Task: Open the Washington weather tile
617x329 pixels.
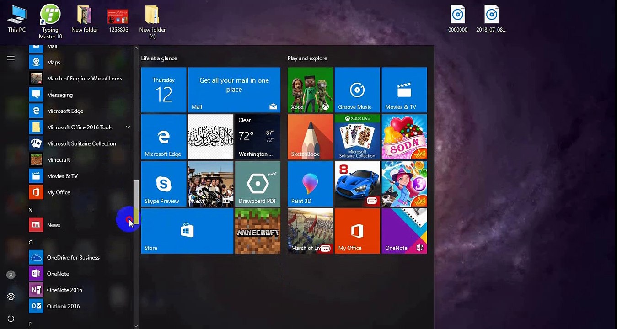Action: [258, 137]
